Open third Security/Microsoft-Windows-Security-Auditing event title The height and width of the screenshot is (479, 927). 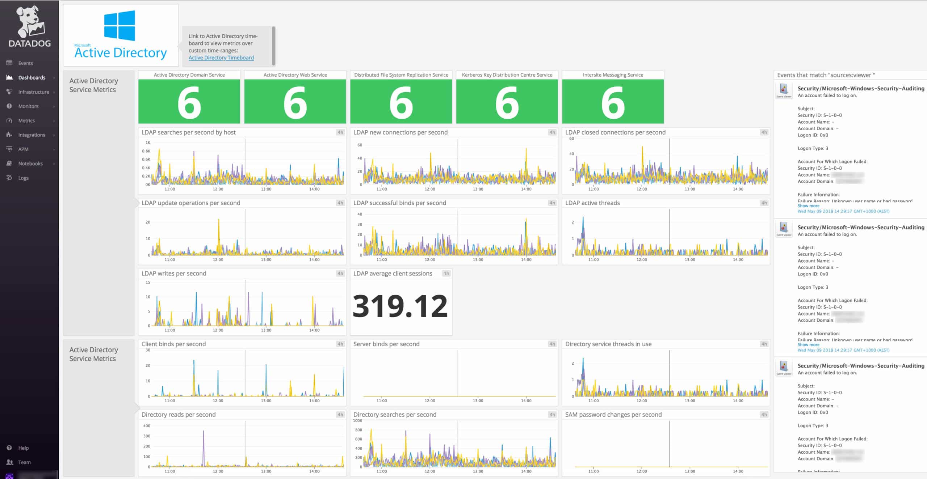[861, 366]
